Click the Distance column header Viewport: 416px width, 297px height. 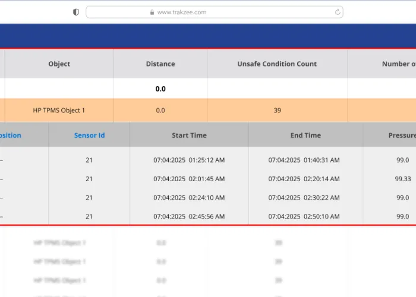pyautogui.click(x=160, y=64)
